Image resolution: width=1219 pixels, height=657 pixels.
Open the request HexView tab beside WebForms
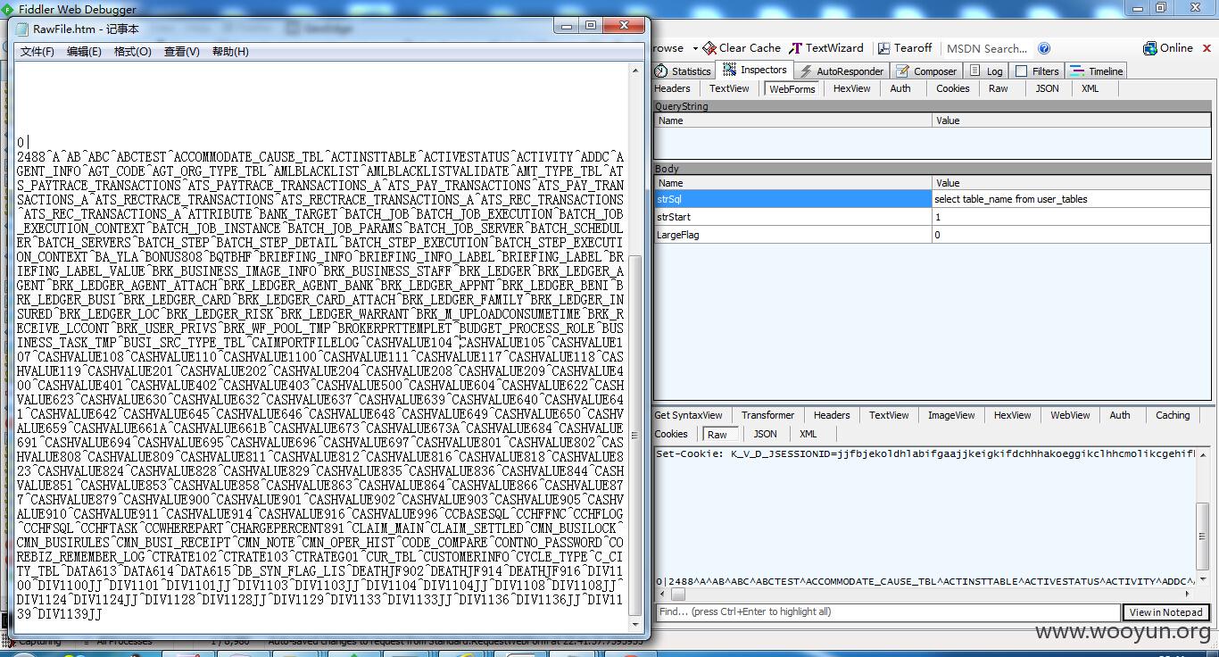click(851, 88)
